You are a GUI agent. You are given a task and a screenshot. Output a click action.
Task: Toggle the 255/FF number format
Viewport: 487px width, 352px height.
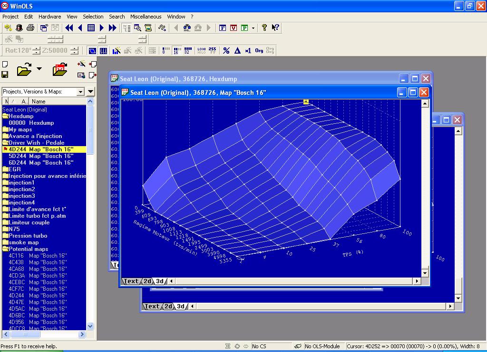(213, 50)
